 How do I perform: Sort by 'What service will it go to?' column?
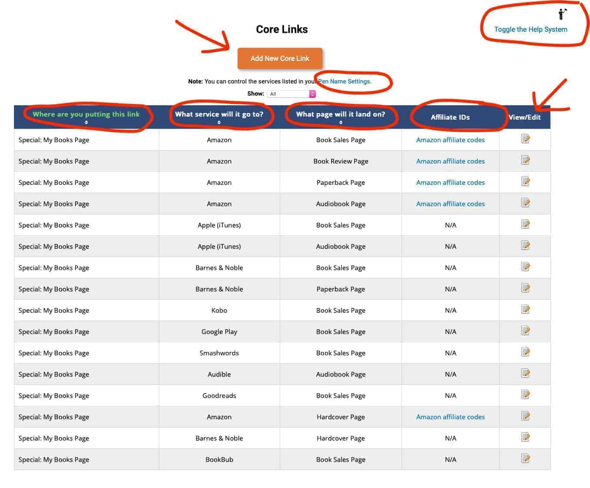[x=219, y=117]
